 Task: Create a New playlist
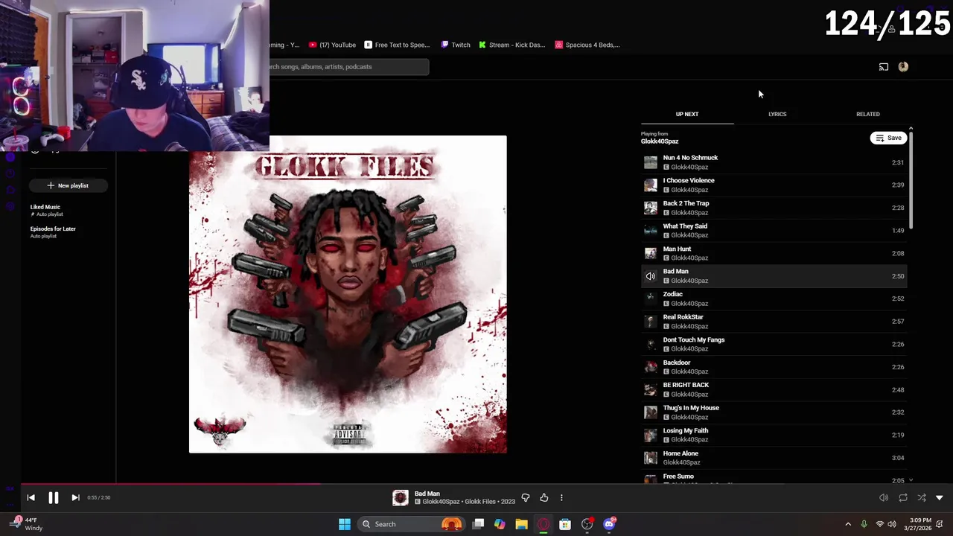click(x=68, y=185)
